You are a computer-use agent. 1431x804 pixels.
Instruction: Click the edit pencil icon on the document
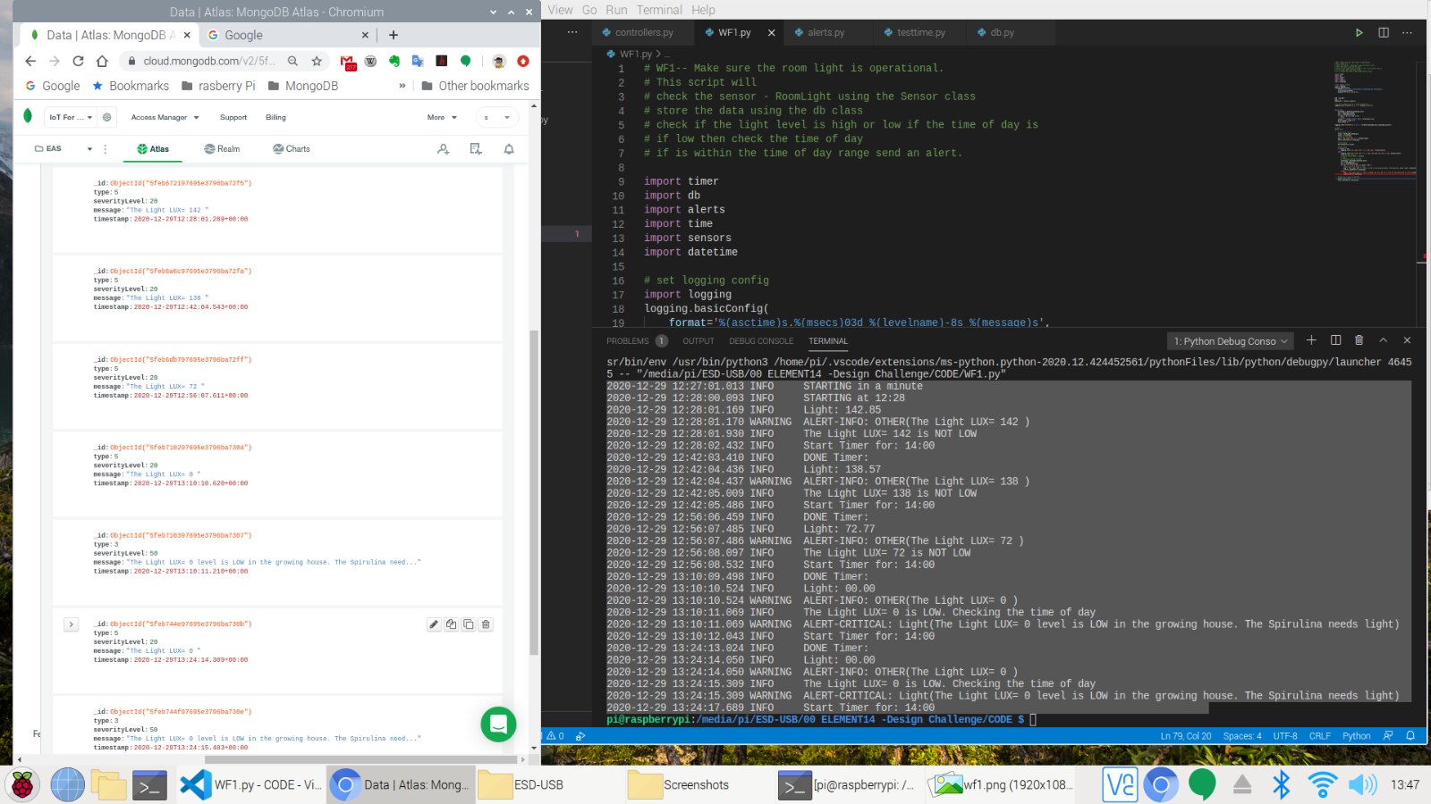tap(434, 624)
